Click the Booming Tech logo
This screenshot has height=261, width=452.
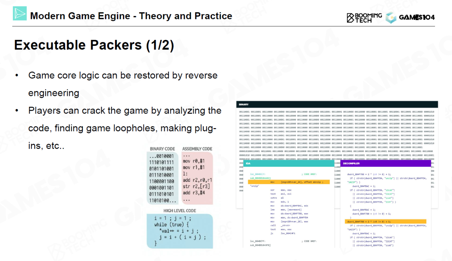364,17
